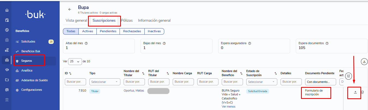Open the briefcase benefits icon in the left rail
This screenshot has width=368, height=110.
click(x=7, y=60)
